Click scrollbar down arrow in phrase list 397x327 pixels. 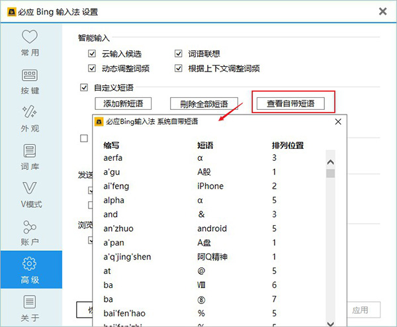330,324
